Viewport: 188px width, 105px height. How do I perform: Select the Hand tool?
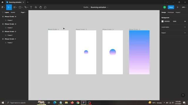click(41, 7)
